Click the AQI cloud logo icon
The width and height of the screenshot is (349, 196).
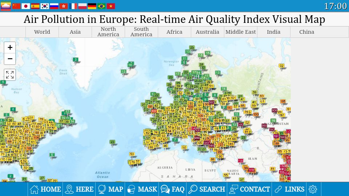(6, 6)
